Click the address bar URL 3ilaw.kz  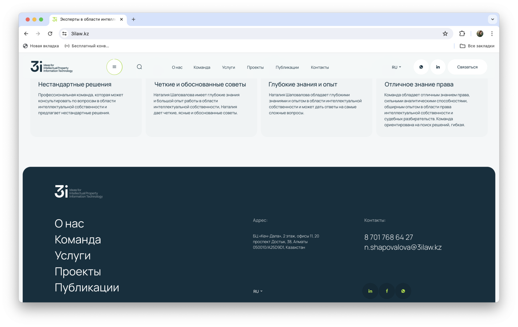[80, 34]
